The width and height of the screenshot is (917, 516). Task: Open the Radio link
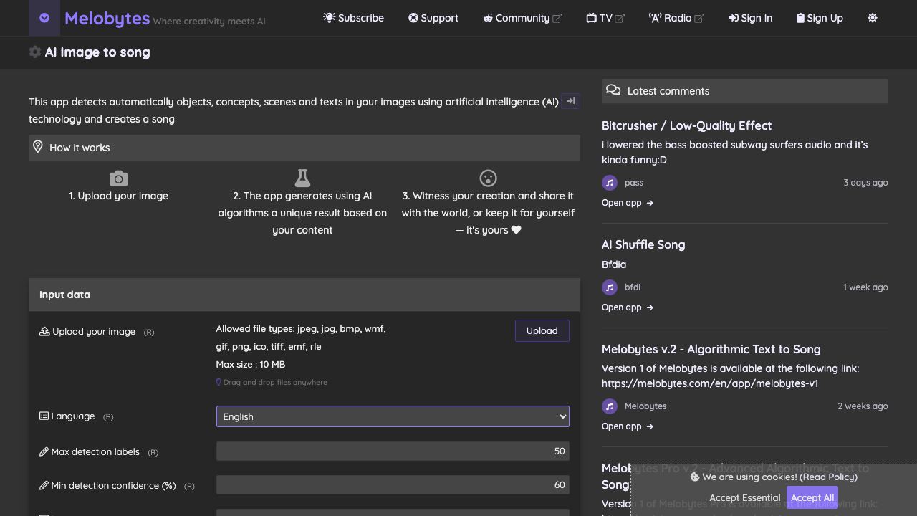click(676, 18)
